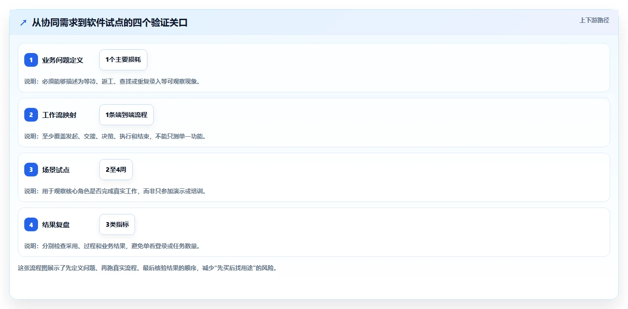Click the description mentioning 等待、返工、查找

point(112,81)
